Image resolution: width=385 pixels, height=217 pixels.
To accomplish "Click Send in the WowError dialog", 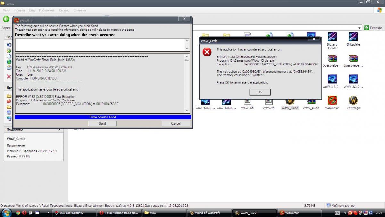I will tap(102, 123).
